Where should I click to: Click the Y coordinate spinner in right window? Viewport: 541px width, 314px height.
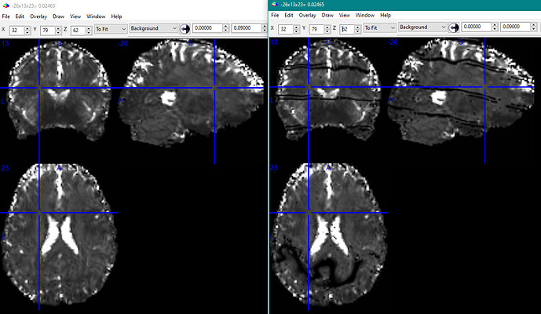[x=327, y=29]
